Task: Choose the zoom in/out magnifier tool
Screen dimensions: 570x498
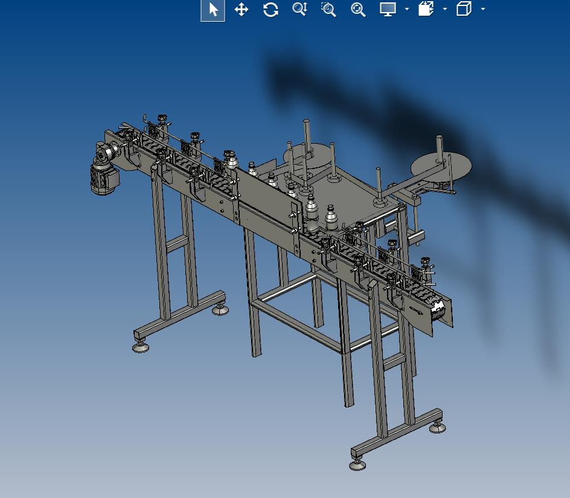Action: point(300,9)
